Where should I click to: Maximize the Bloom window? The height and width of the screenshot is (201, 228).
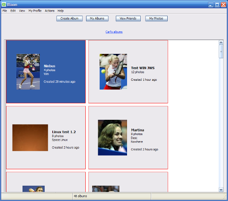click(217, 5)
